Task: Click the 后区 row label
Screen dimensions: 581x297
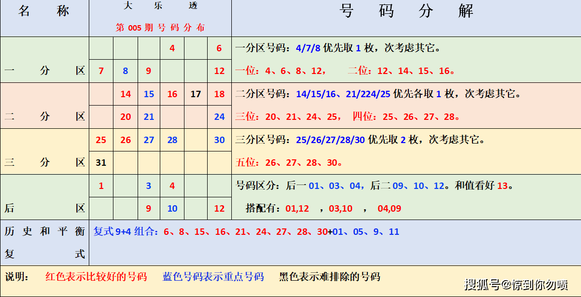Action: [x=44, y=208]
